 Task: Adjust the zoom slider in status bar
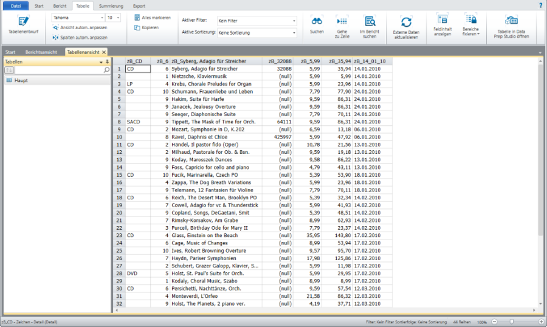[x=512, y=322]
